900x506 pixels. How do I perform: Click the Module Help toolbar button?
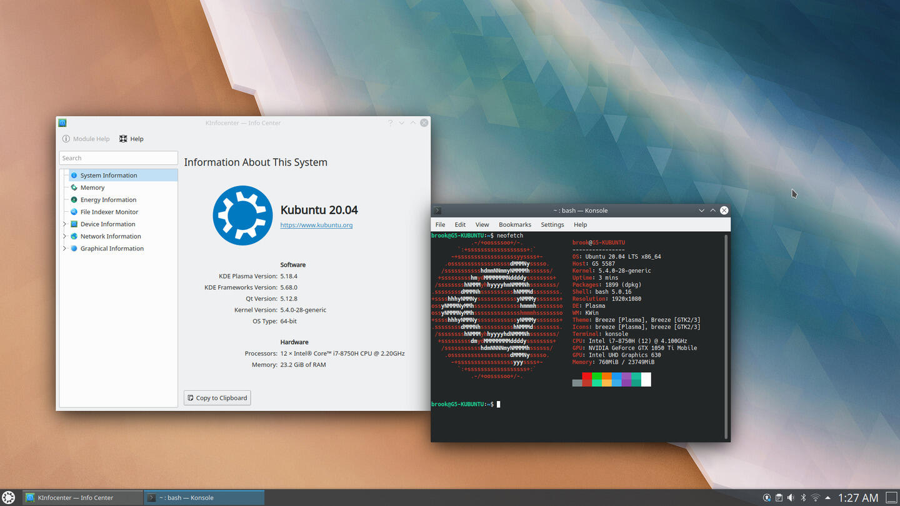coord(86,139)
